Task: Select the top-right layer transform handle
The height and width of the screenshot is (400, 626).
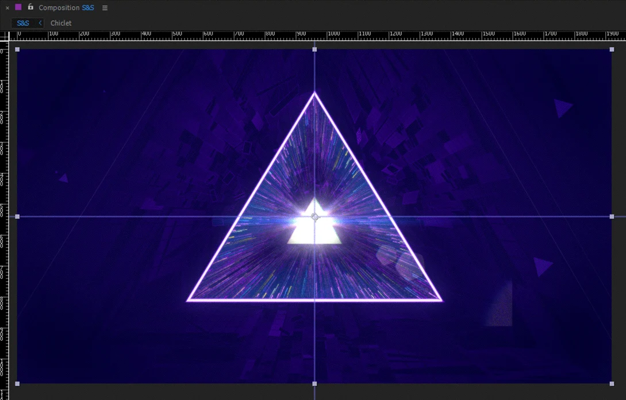Action: [612, 49]
